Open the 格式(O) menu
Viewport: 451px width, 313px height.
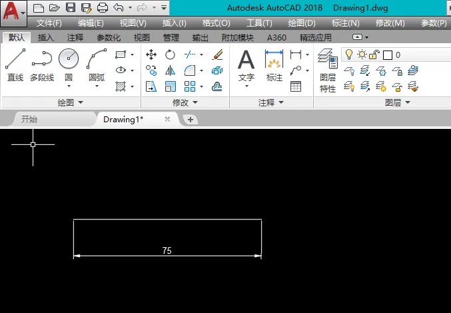217,23
